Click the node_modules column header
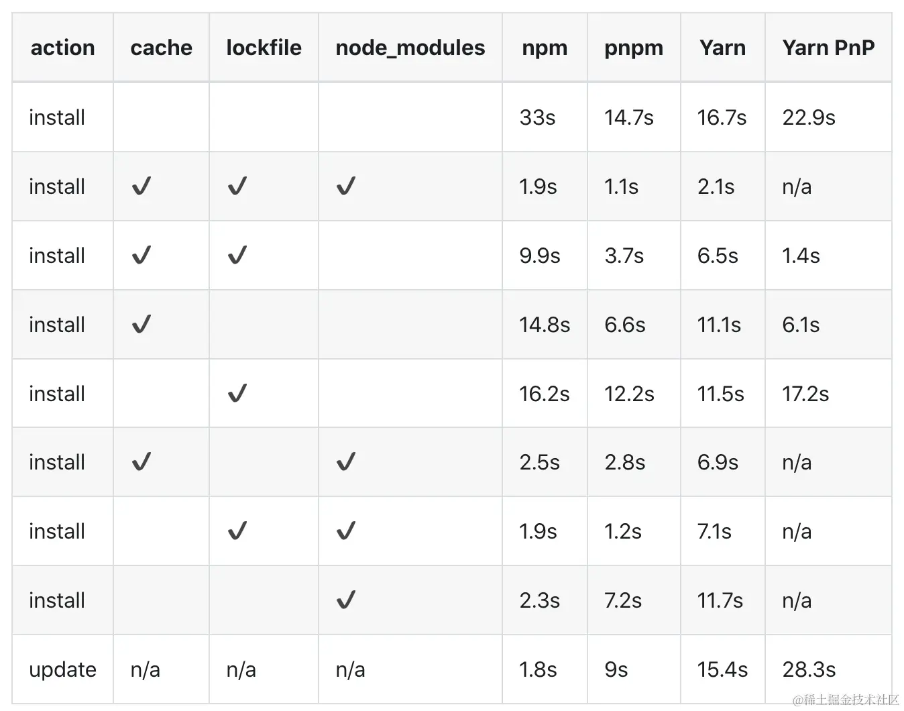Image resolution: width=904 pixels, height=711 pixels. (x=410, y=48)
